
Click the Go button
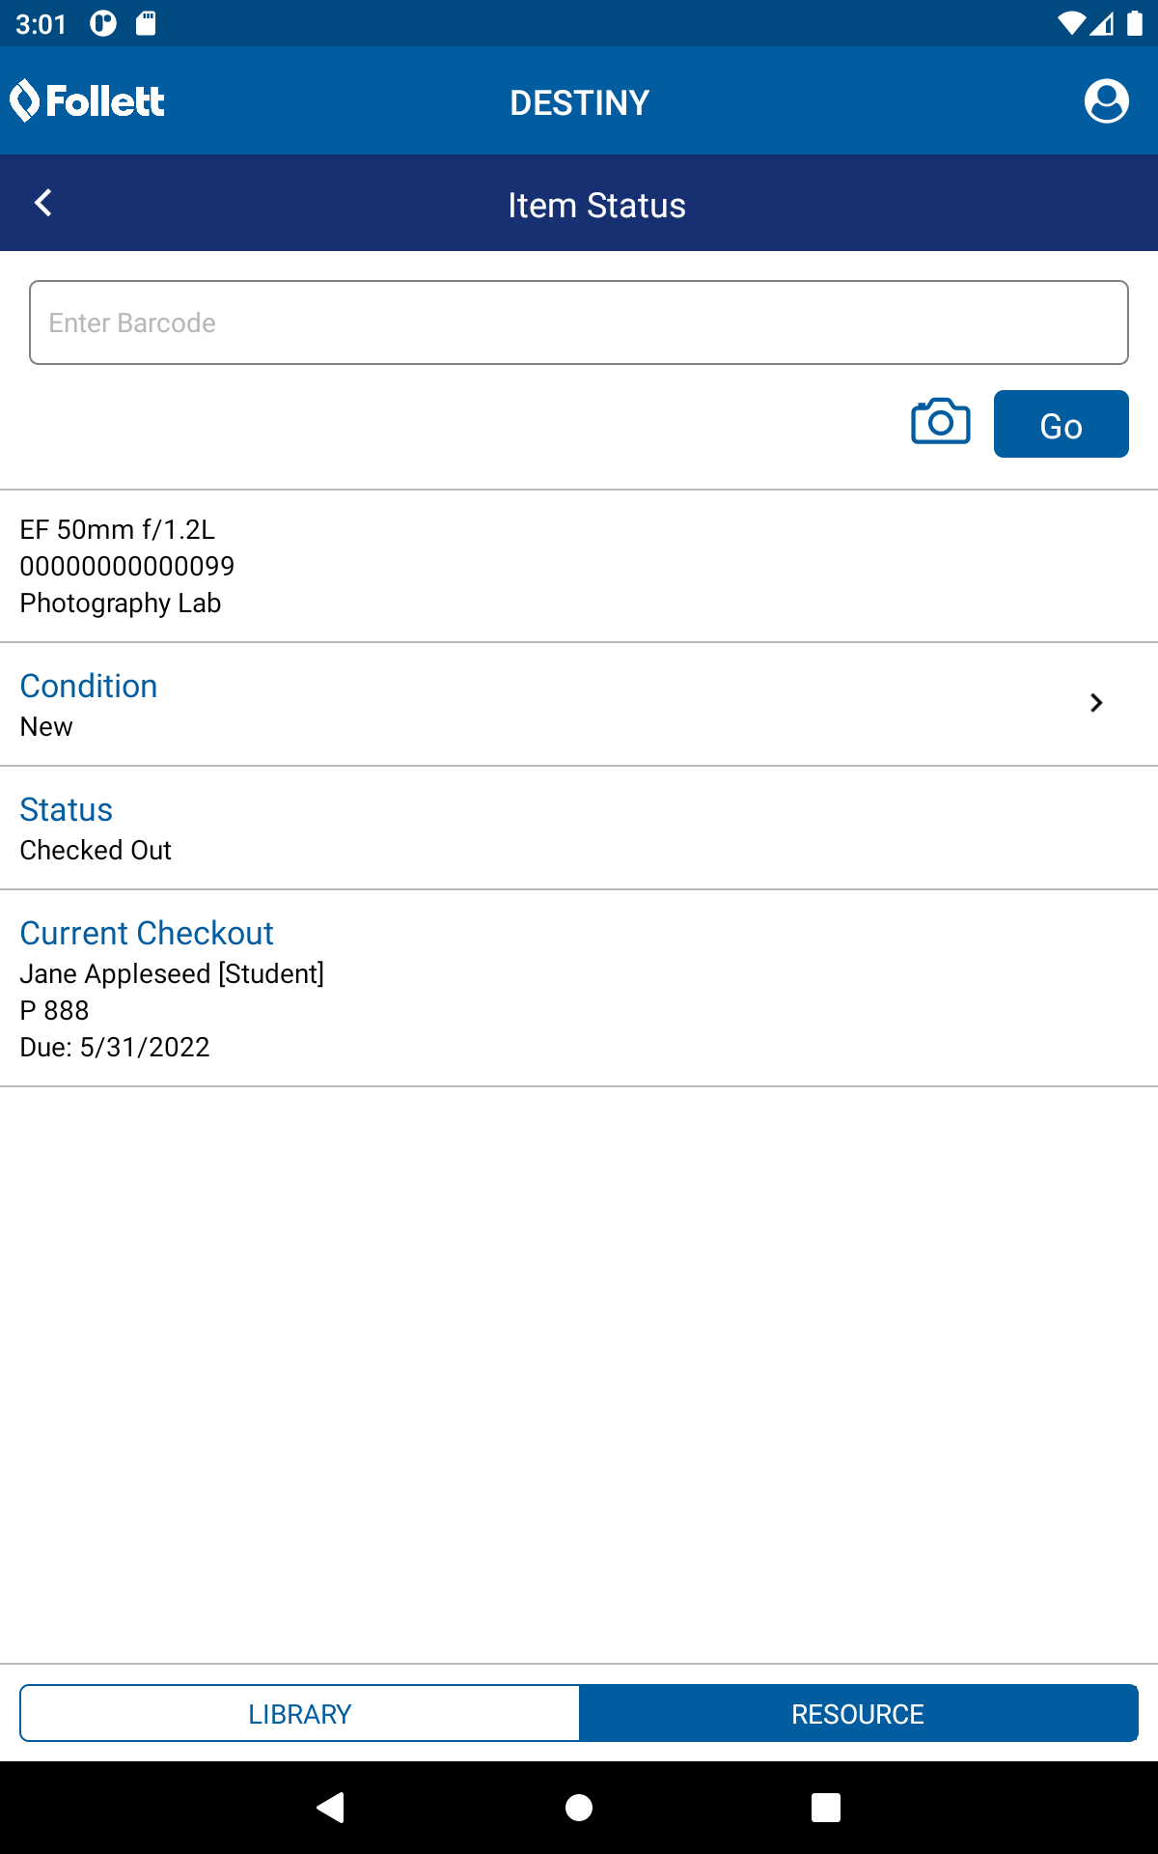(1061, 425)
